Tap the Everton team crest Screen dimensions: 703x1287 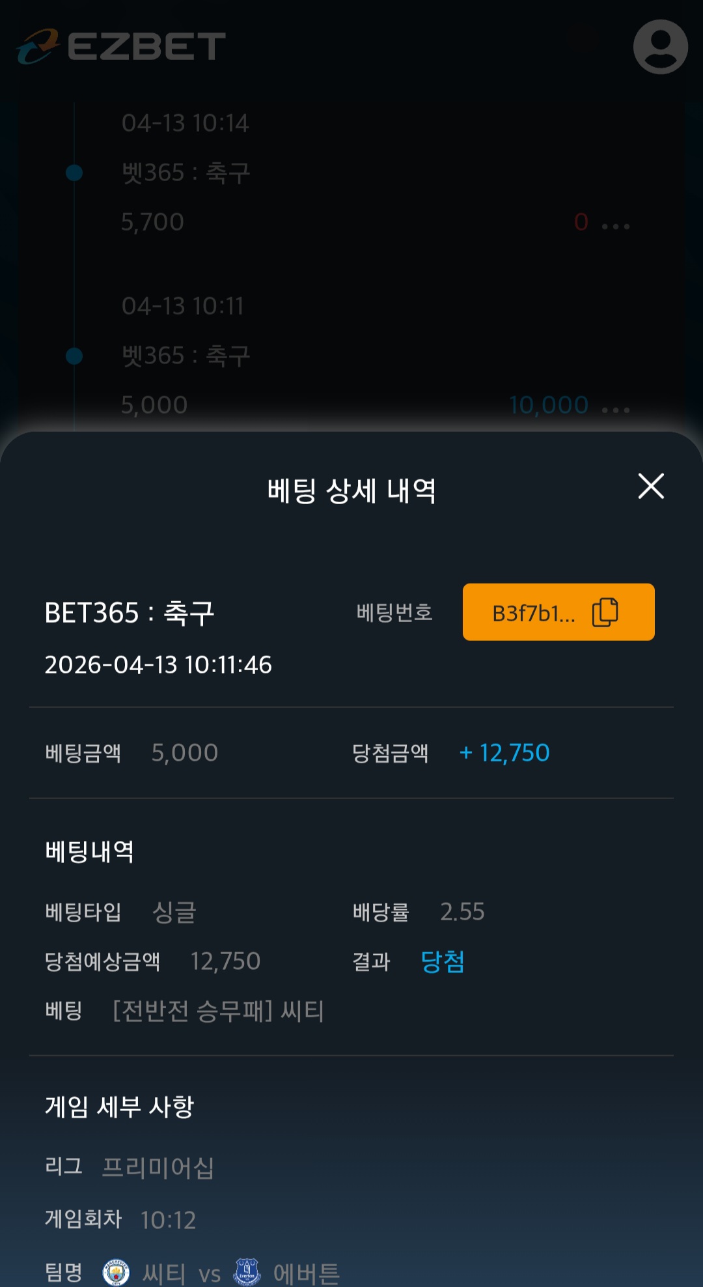pyautogui.click(x=247, y=1272)
